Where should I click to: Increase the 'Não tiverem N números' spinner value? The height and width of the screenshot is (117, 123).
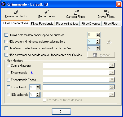[98, 41]
